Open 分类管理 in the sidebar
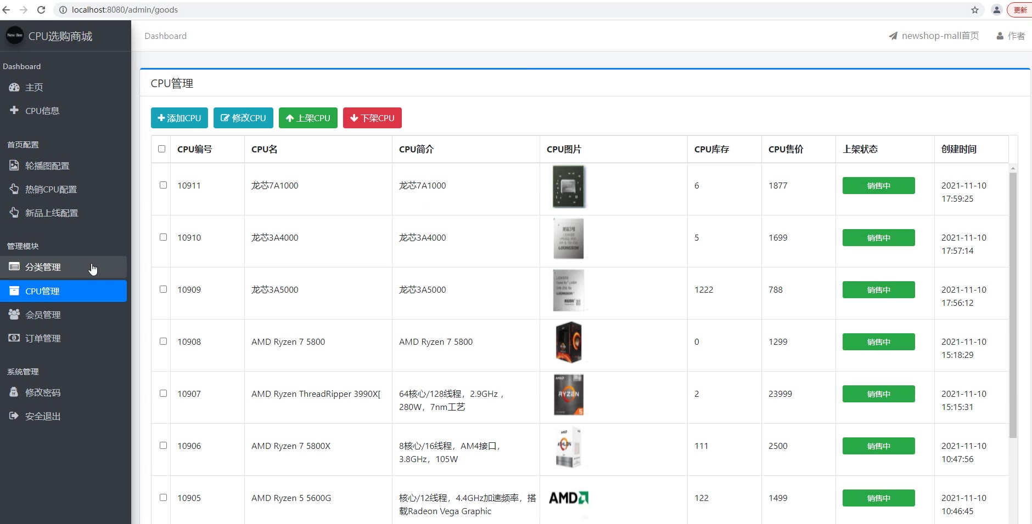This screenshot has width=1032, height=524. click(x=63, y=267)
